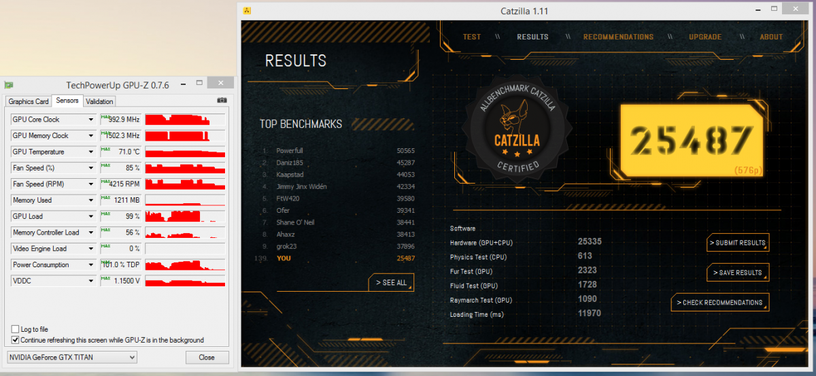
Task: Click the Power Consumption history graph
Action: (x=185, y=264)
